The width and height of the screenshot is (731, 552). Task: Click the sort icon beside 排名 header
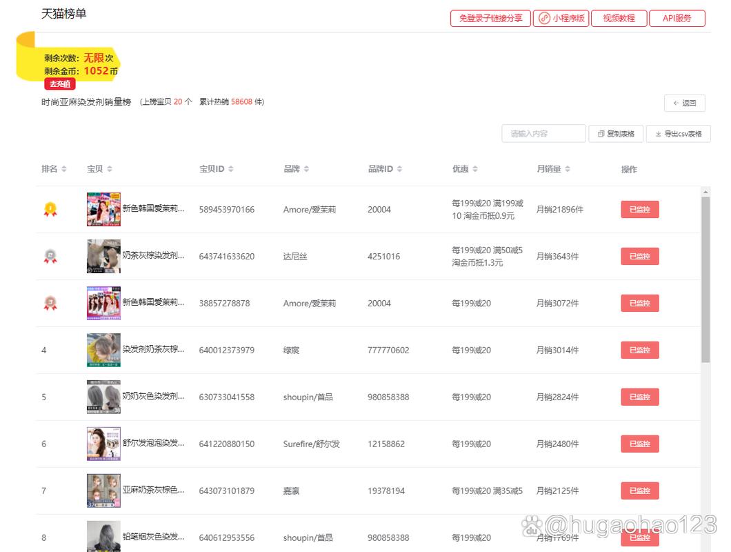63,168
